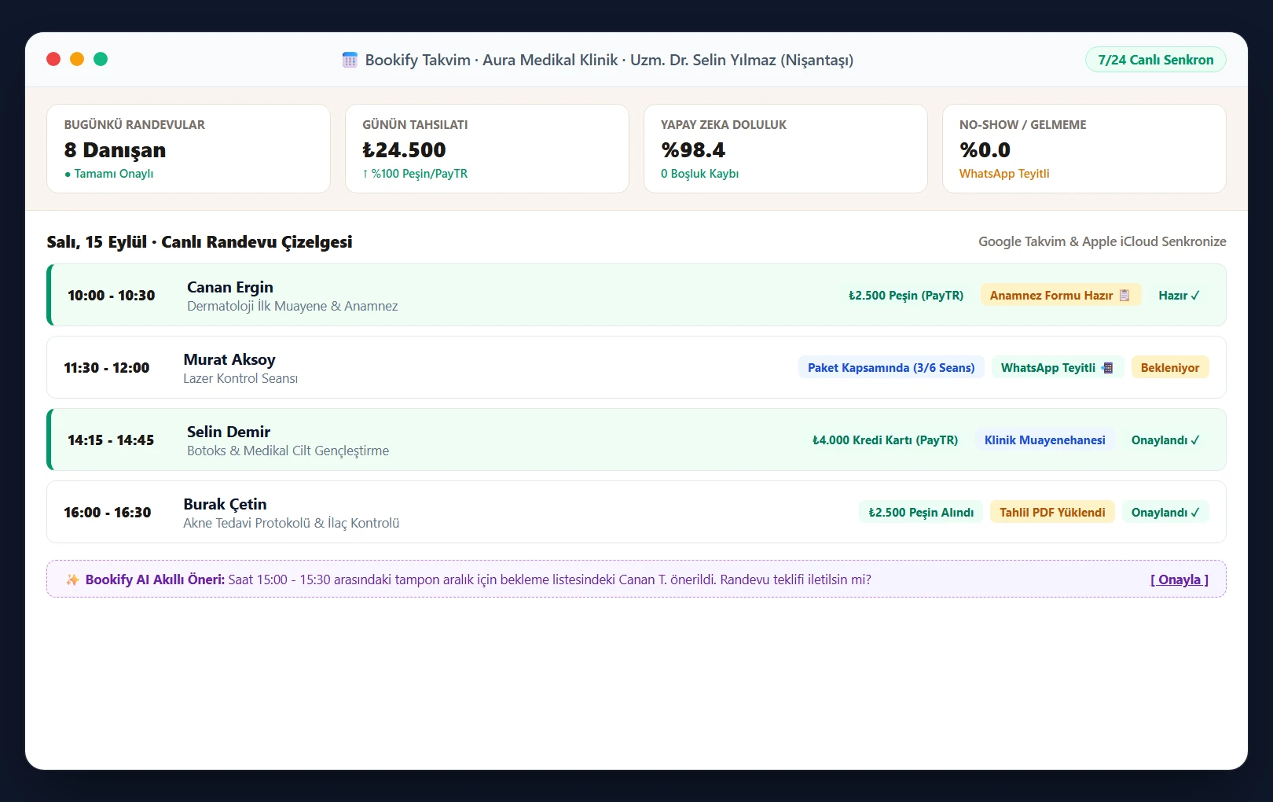The width and height of the screenshot is (1273, 802).
Task: Select the patient name Canan Ergin
Action: pyautogui.click(x=230, y=287)
